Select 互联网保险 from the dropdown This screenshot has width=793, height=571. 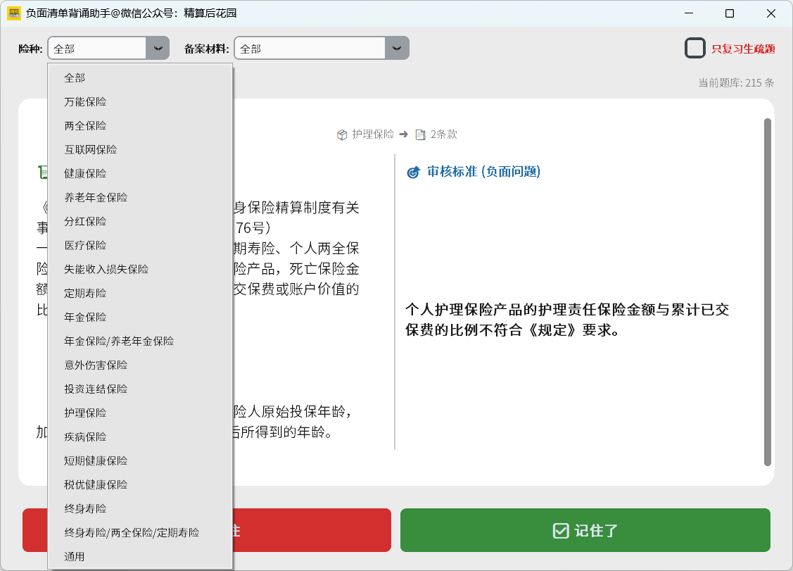(91, 150)
